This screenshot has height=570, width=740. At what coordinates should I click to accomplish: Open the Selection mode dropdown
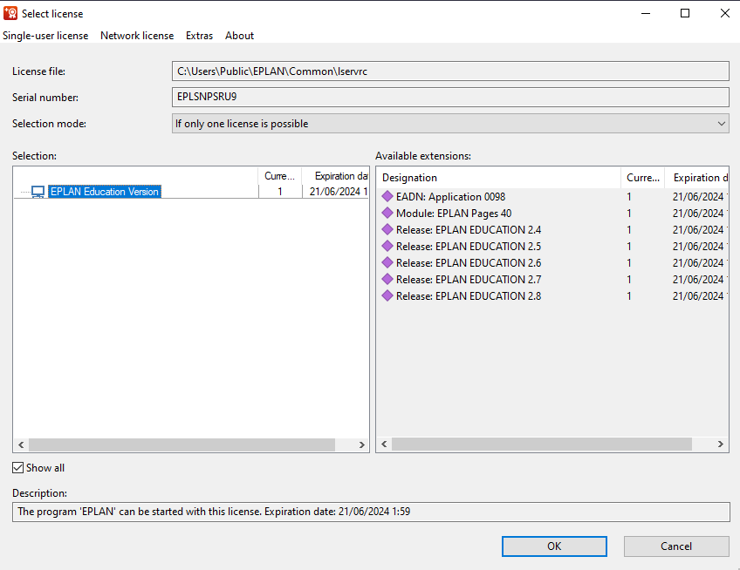click(450, 124)
